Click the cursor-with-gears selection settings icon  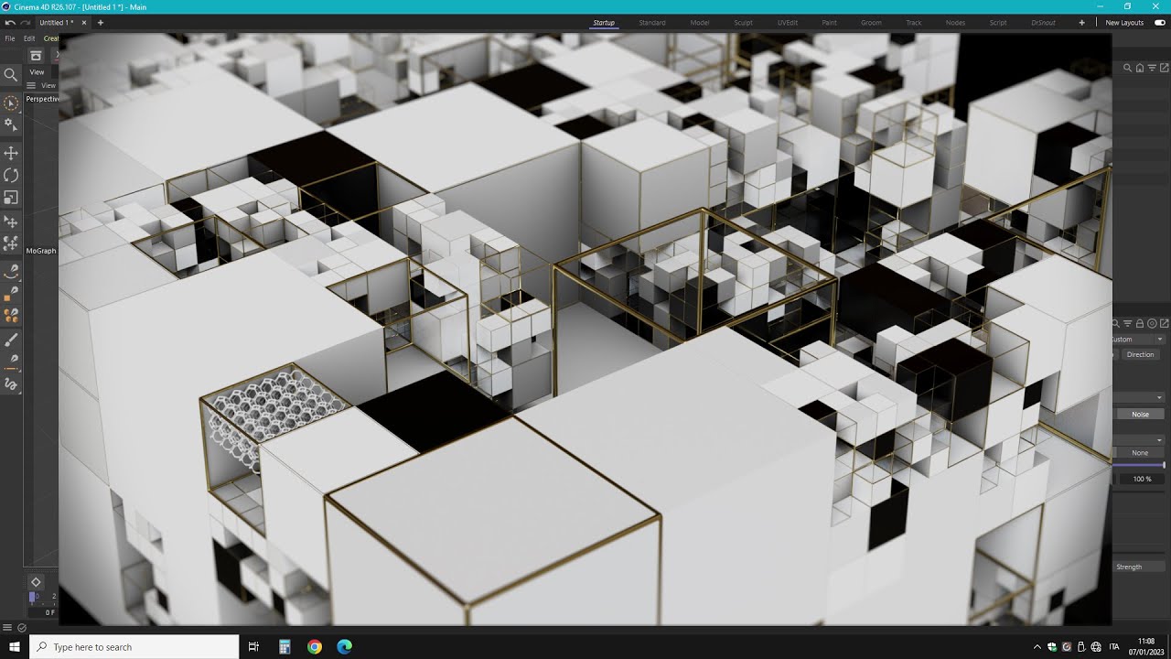tap(11, 124)
